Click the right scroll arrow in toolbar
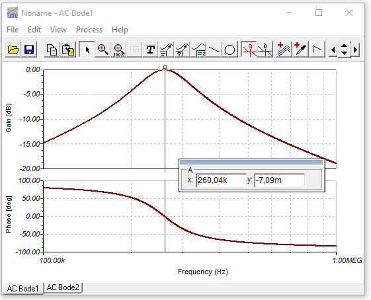Image resolution: width=371 pixels, height=300 pixels. (355, 50)
